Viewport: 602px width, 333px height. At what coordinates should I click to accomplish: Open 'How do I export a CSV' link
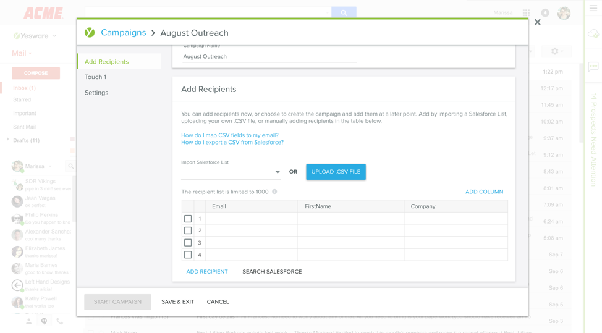pos(232,142)
